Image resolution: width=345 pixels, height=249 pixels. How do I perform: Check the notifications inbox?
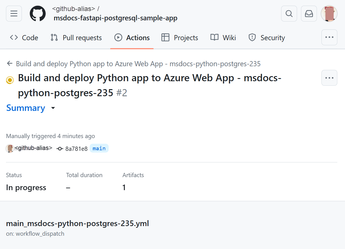309,13
